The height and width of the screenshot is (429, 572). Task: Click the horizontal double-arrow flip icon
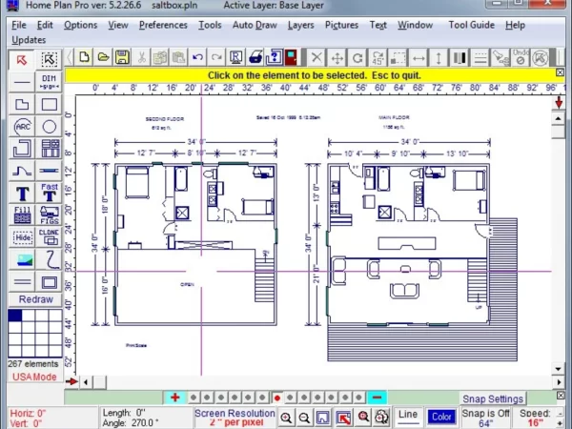[x=419, y=57]
